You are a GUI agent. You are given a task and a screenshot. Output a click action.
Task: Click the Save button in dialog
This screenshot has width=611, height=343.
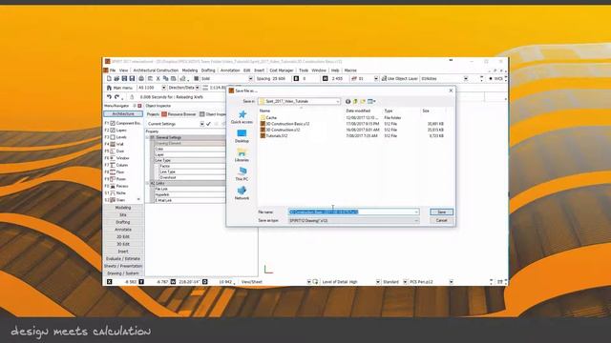pos(441,212)
